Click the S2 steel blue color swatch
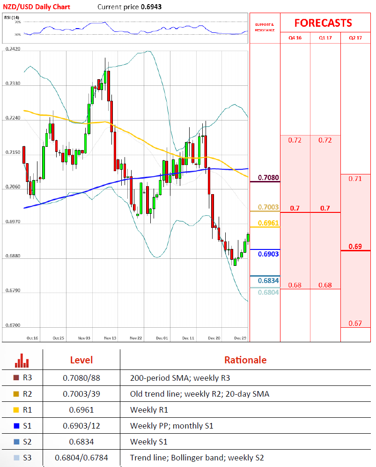376x467 pixels. (16, 442)
